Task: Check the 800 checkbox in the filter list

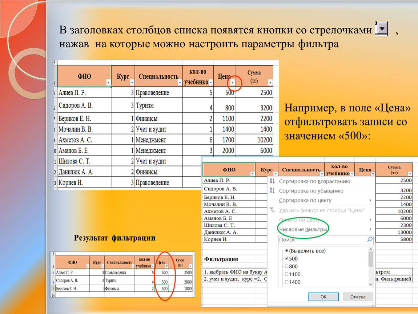Action: 286,266
